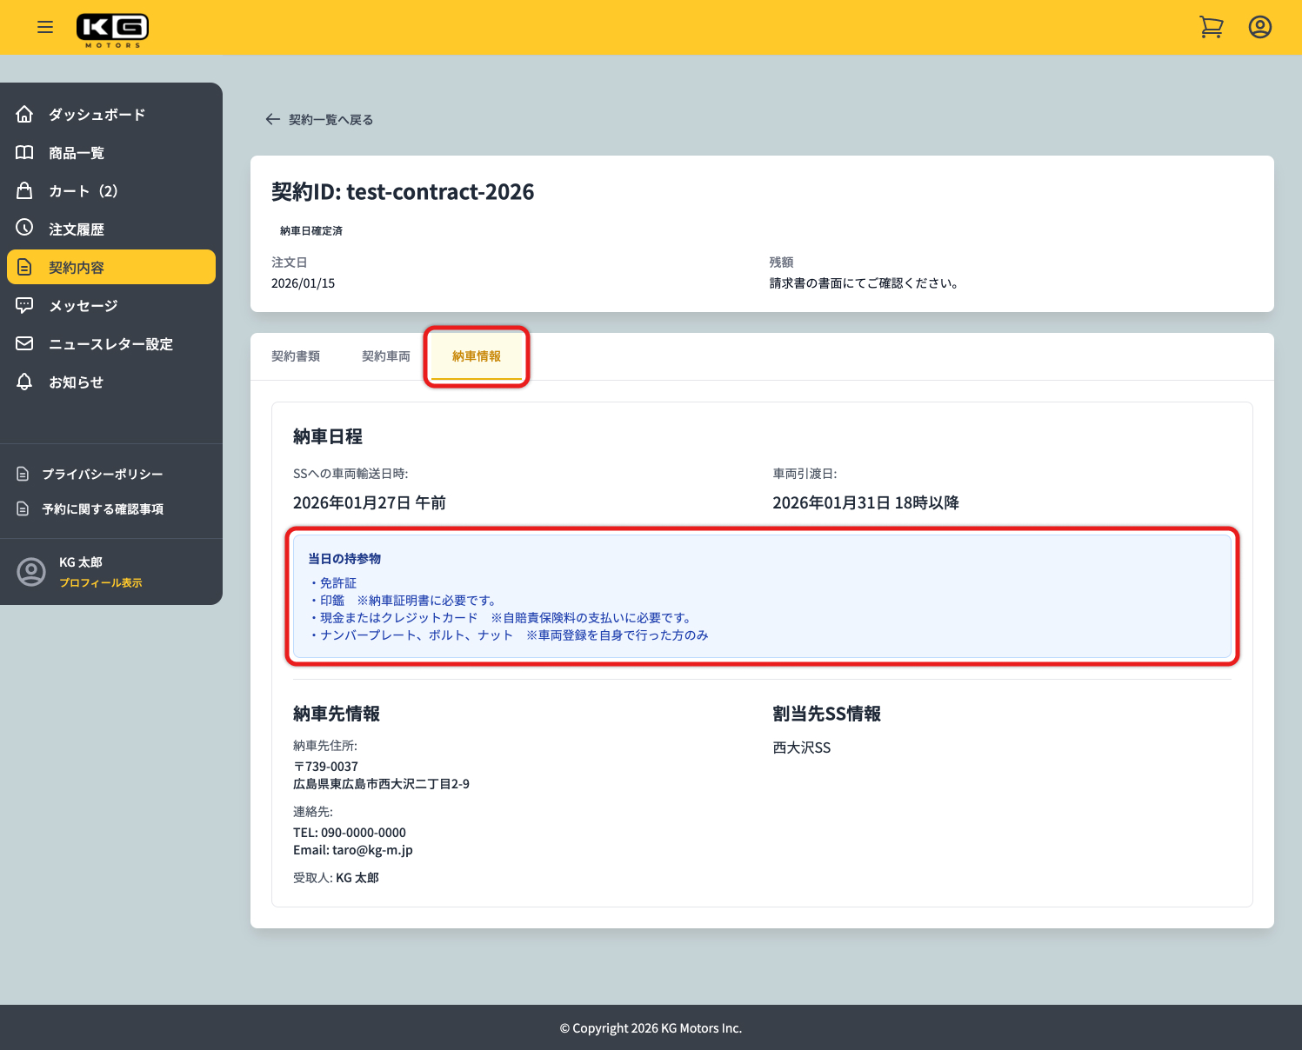Click the book icon for 商品一覧

click(x=24, y=153)
